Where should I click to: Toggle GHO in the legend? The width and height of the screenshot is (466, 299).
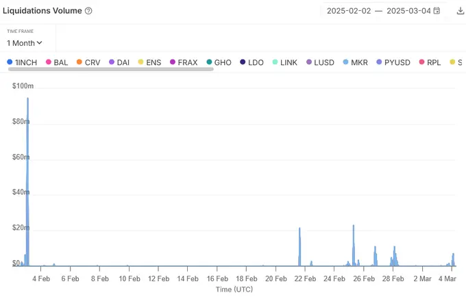[218, 62]
